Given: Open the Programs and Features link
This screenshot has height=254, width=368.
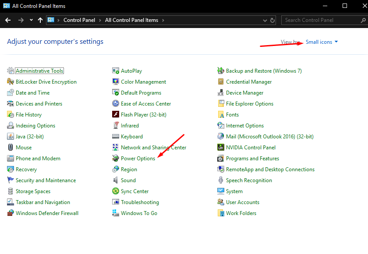Looking at the screenshot, I should (252, 159).
